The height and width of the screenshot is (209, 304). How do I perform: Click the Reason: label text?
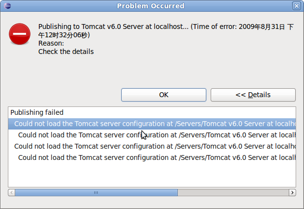click(x=51, y=43)
